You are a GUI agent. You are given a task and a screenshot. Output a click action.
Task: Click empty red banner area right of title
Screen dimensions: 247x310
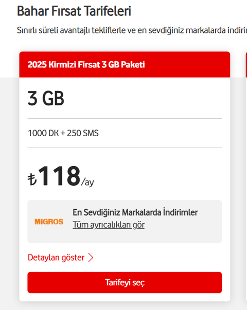(187, 64)
